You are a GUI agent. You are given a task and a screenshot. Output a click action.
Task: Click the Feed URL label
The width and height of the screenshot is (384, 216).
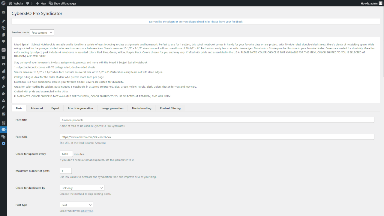21,137
